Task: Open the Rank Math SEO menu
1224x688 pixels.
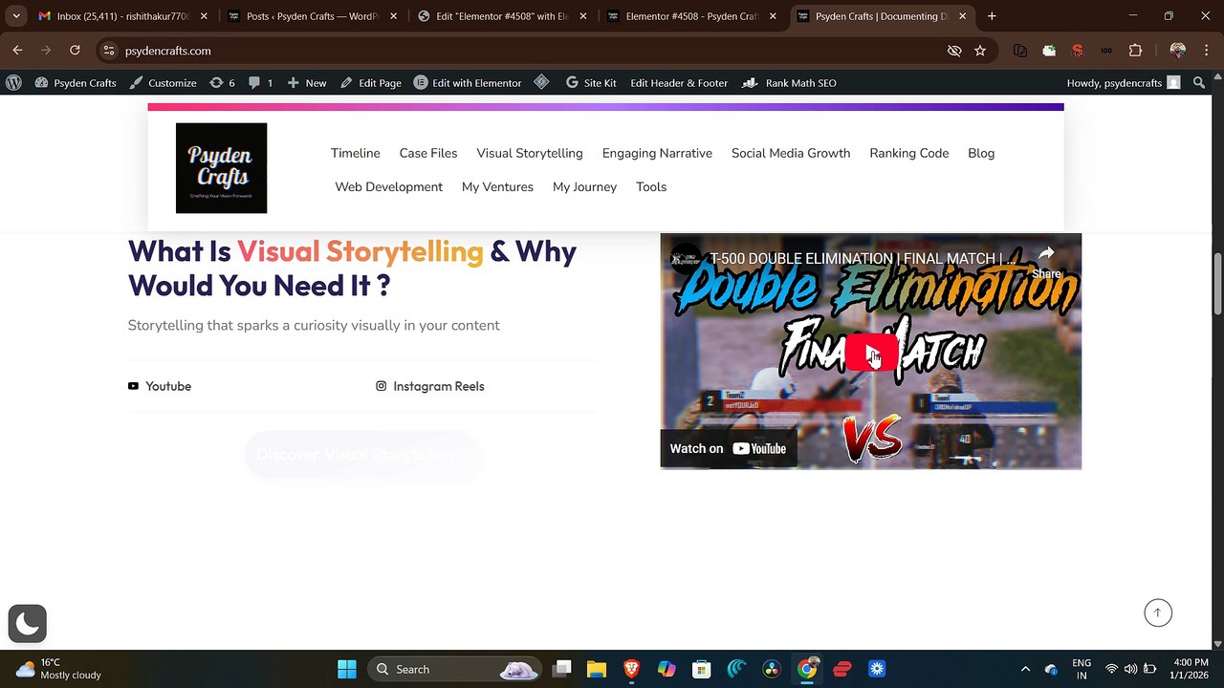Action: coord(789,83)
